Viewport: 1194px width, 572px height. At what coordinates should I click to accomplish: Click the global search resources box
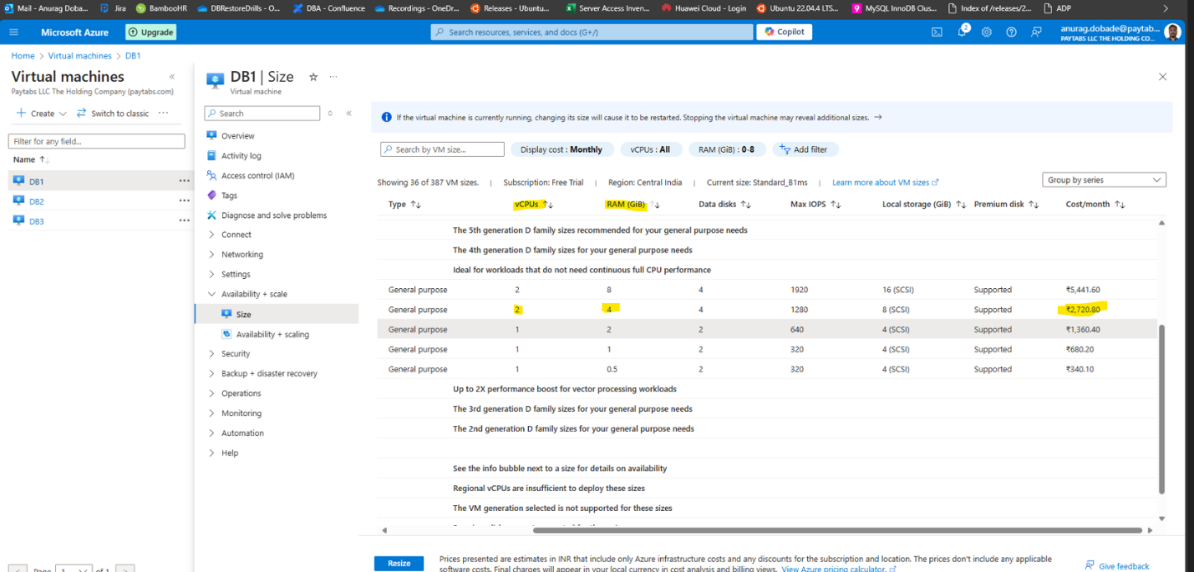pos(592,32)
